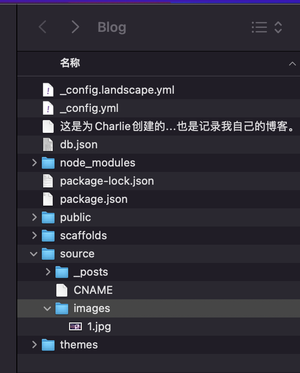Click the 名称 column header

click(70, 63)
